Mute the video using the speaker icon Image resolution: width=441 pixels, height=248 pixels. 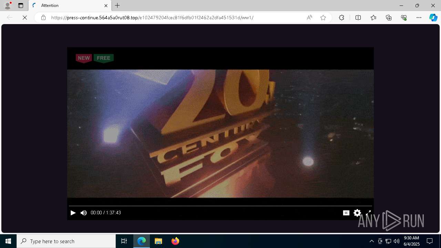pyautogui.click(x=84, y=213)
